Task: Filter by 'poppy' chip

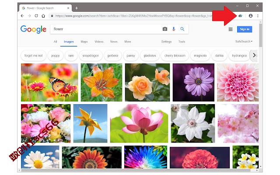Action: click(56, 56)
